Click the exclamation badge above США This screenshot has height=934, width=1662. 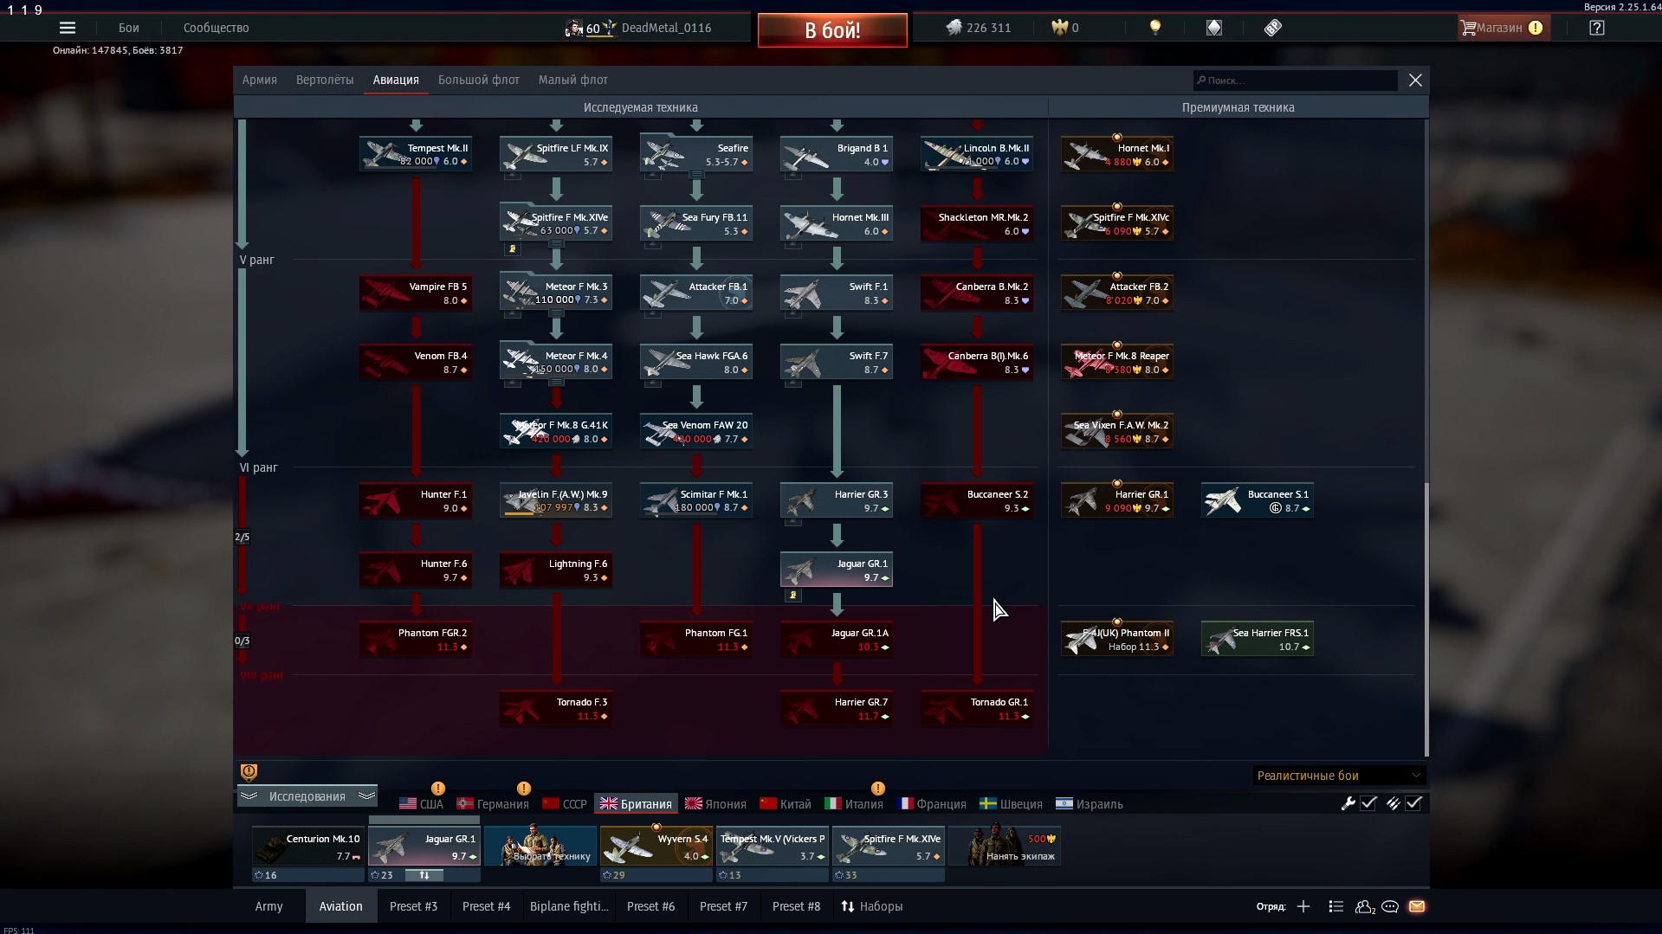(x=438, y=789)
